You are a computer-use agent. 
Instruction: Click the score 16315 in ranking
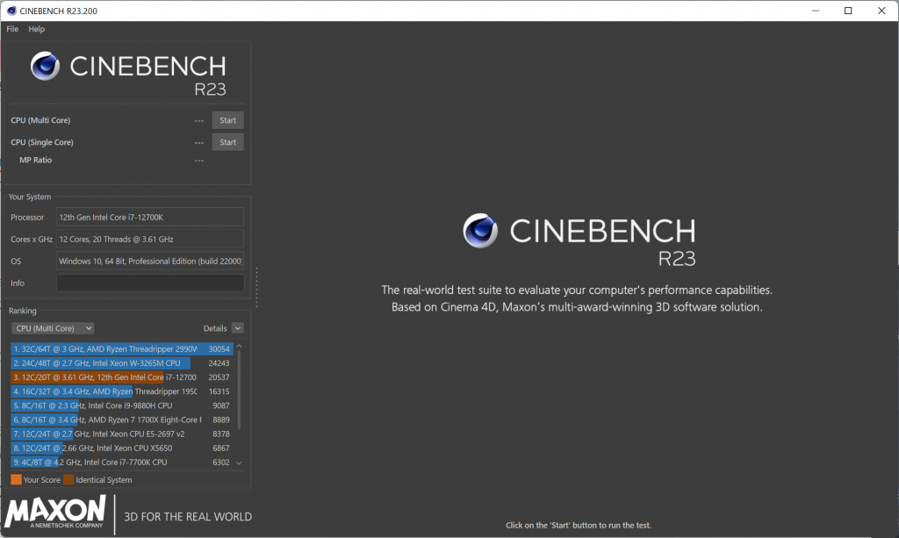[x=219, y=391]
